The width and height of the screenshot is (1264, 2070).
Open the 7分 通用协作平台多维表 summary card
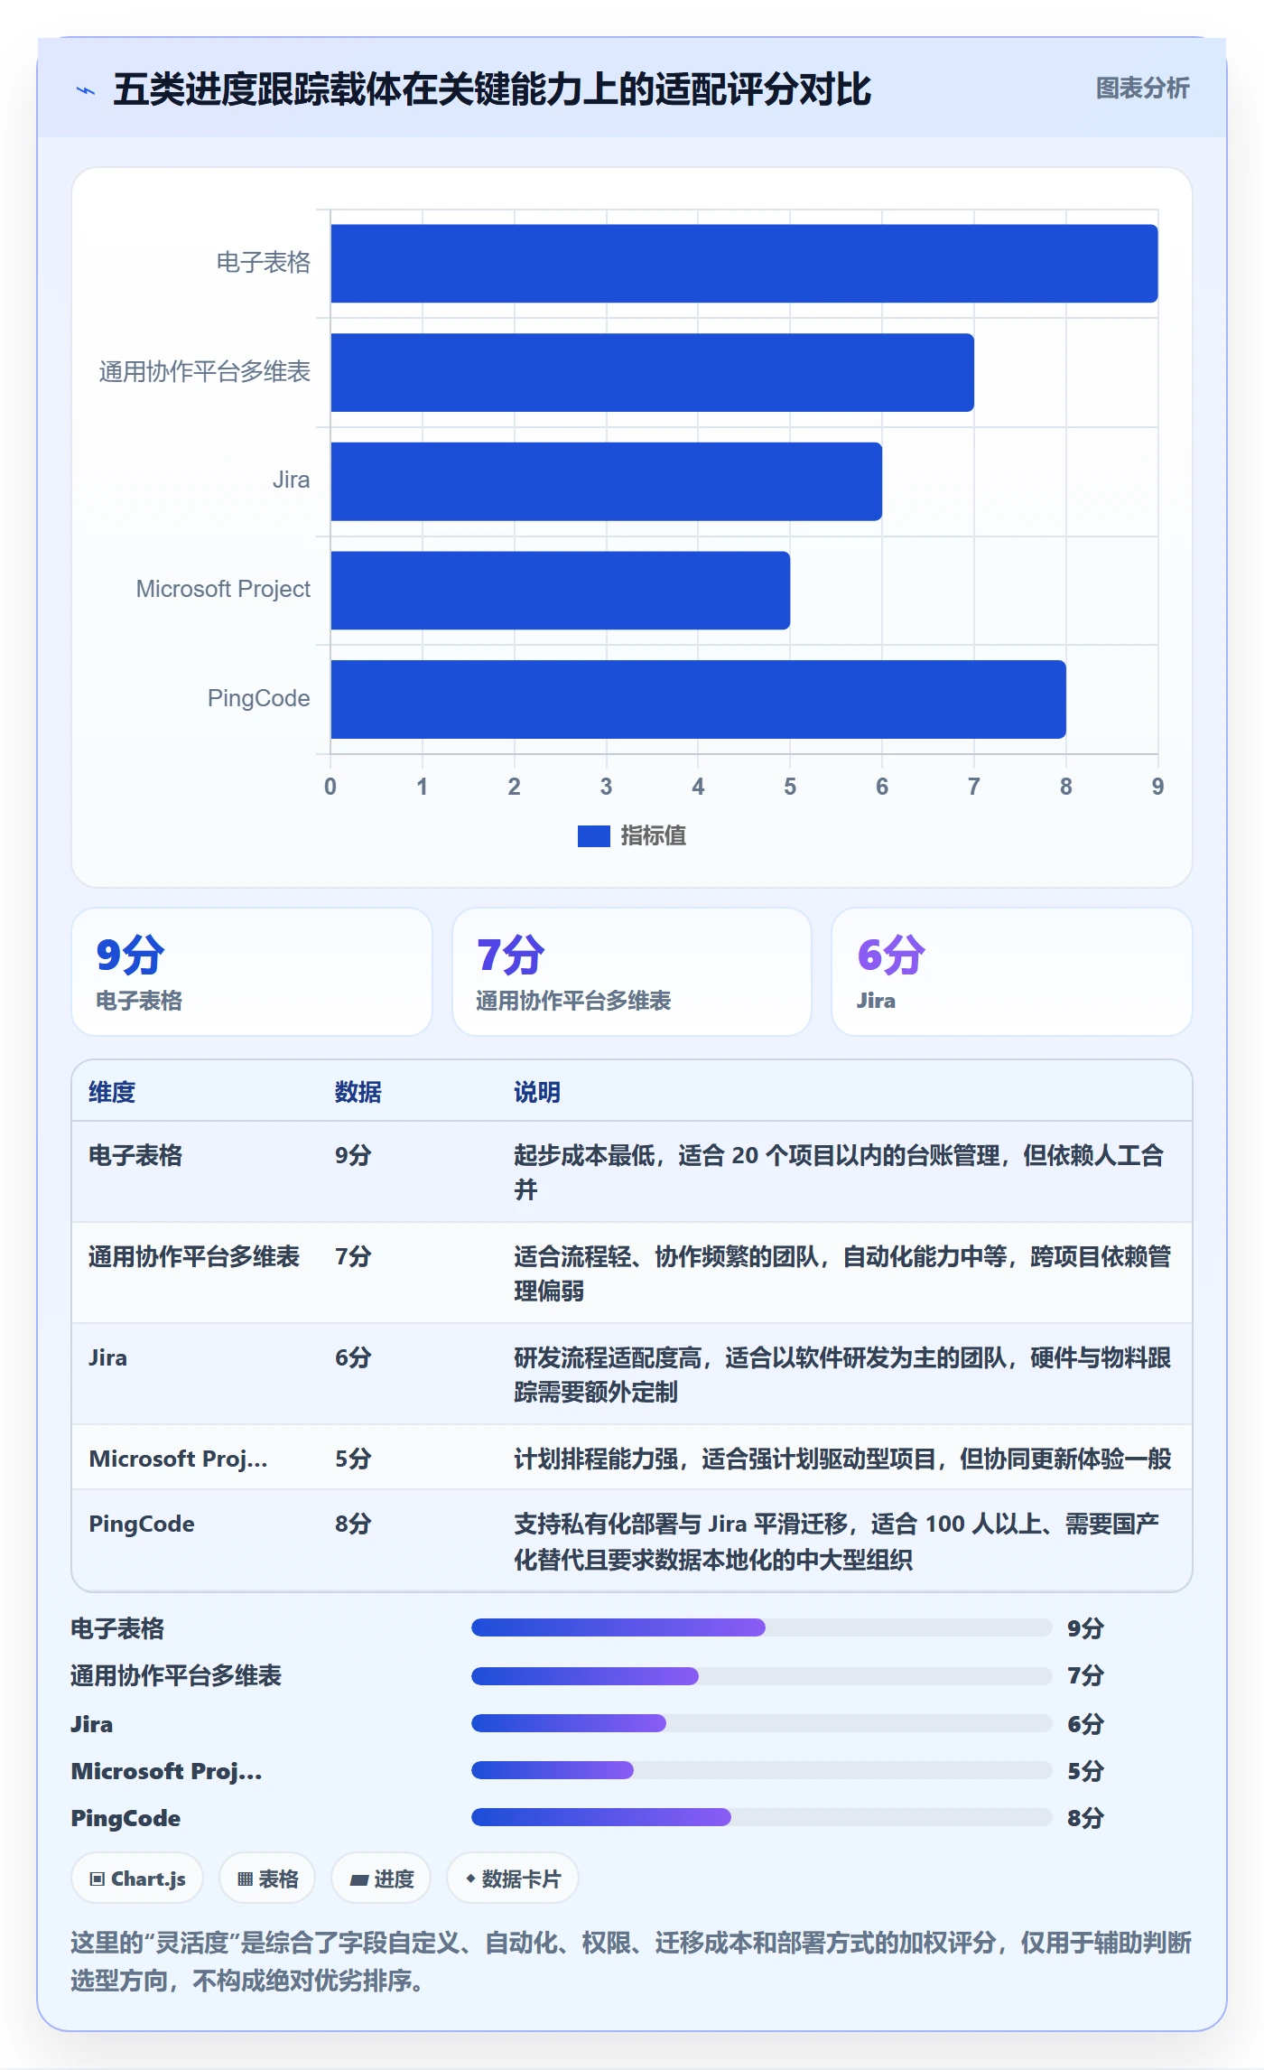(632, 972)
